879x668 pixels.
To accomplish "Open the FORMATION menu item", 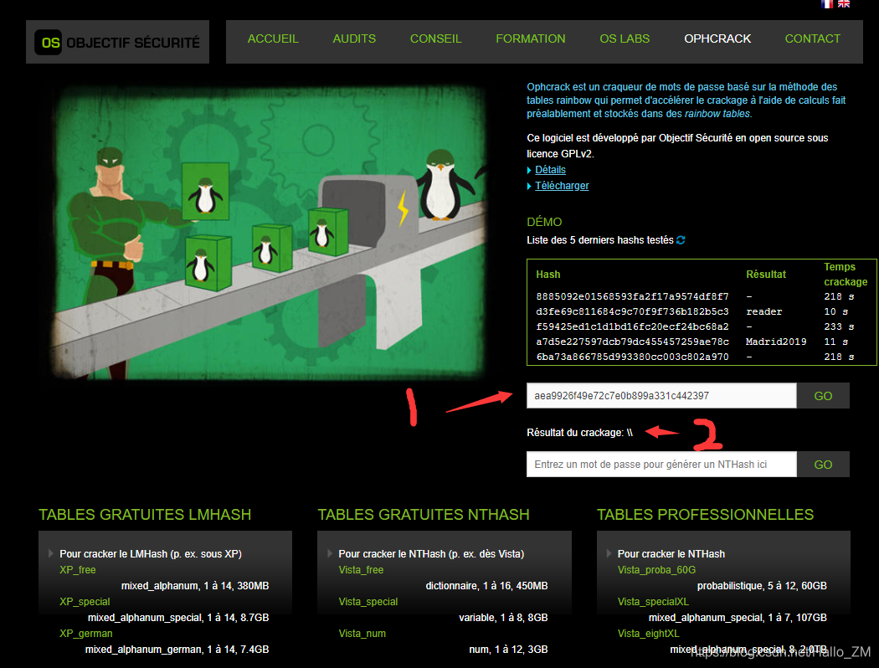I will pos(530,39).
